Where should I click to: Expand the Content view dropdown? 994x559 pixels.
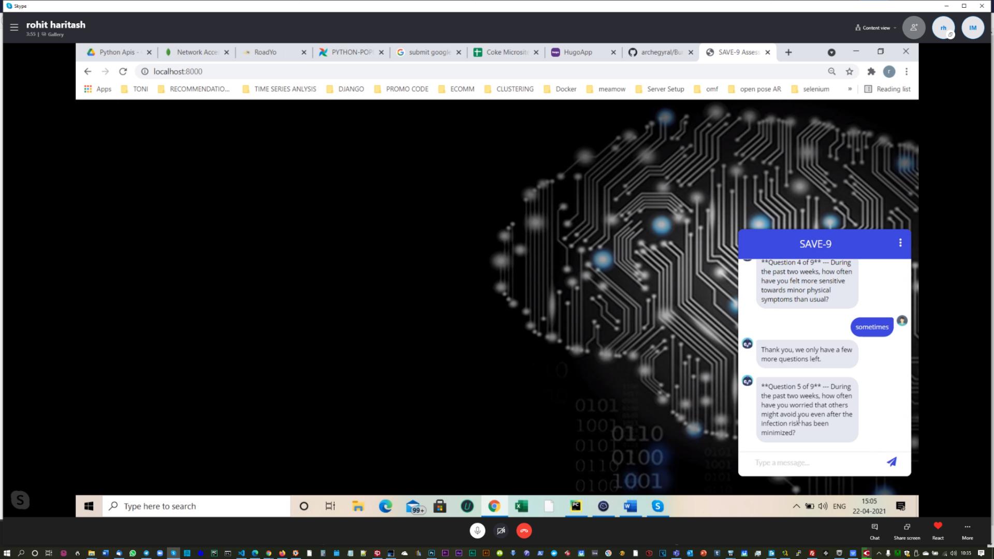pyautogui.click(x=876, y=28)
